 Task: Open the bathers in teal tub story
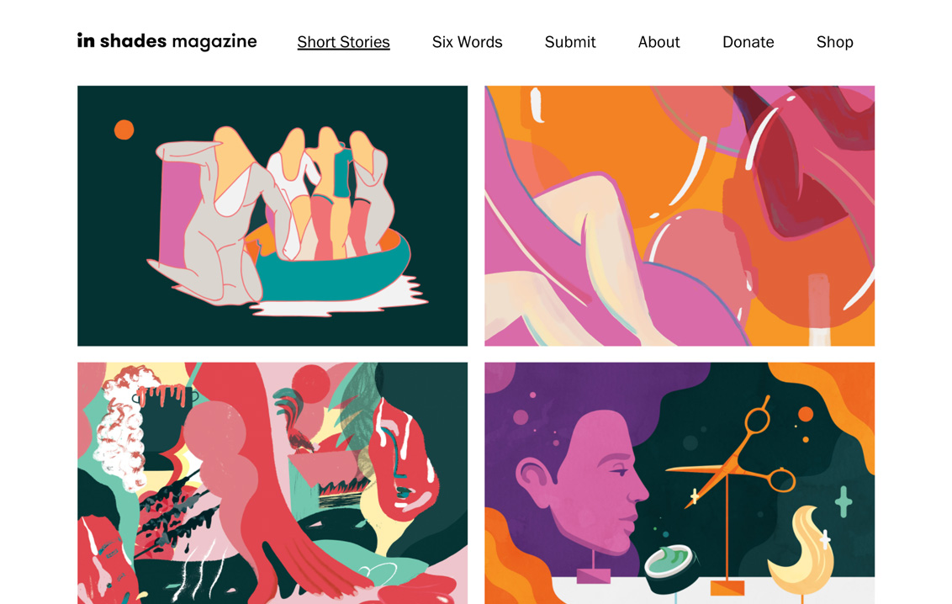pyautogui.click(x=272, y=215)
